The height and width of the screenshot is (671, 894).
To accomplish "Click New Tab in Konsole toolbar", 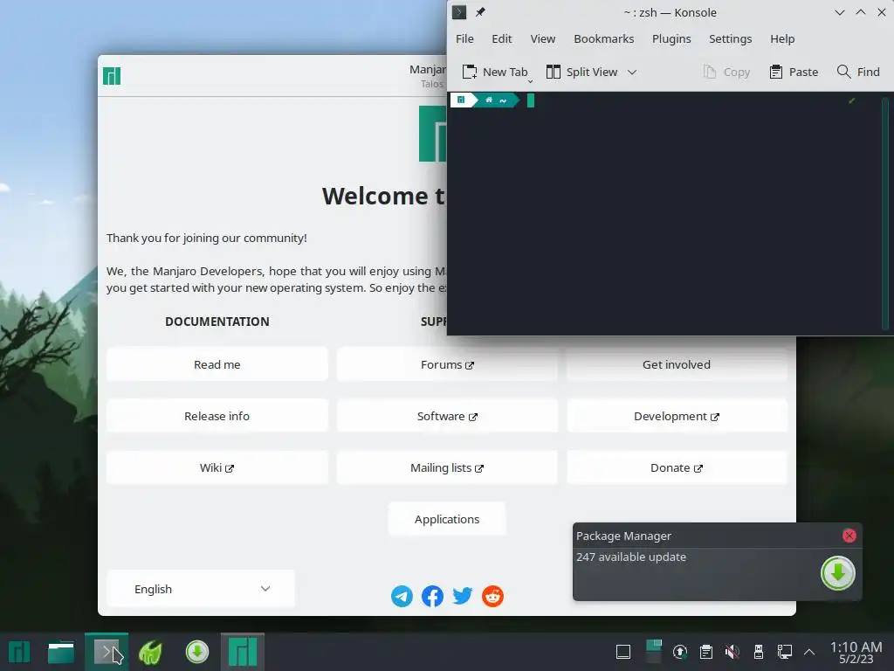I will (495, 72).
